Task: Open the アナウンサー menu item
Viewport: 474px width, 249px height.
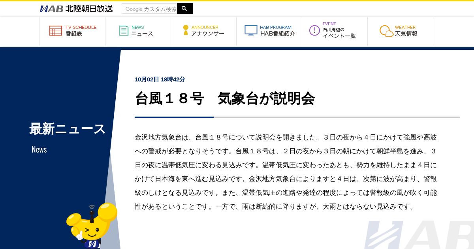Action: 204,31
